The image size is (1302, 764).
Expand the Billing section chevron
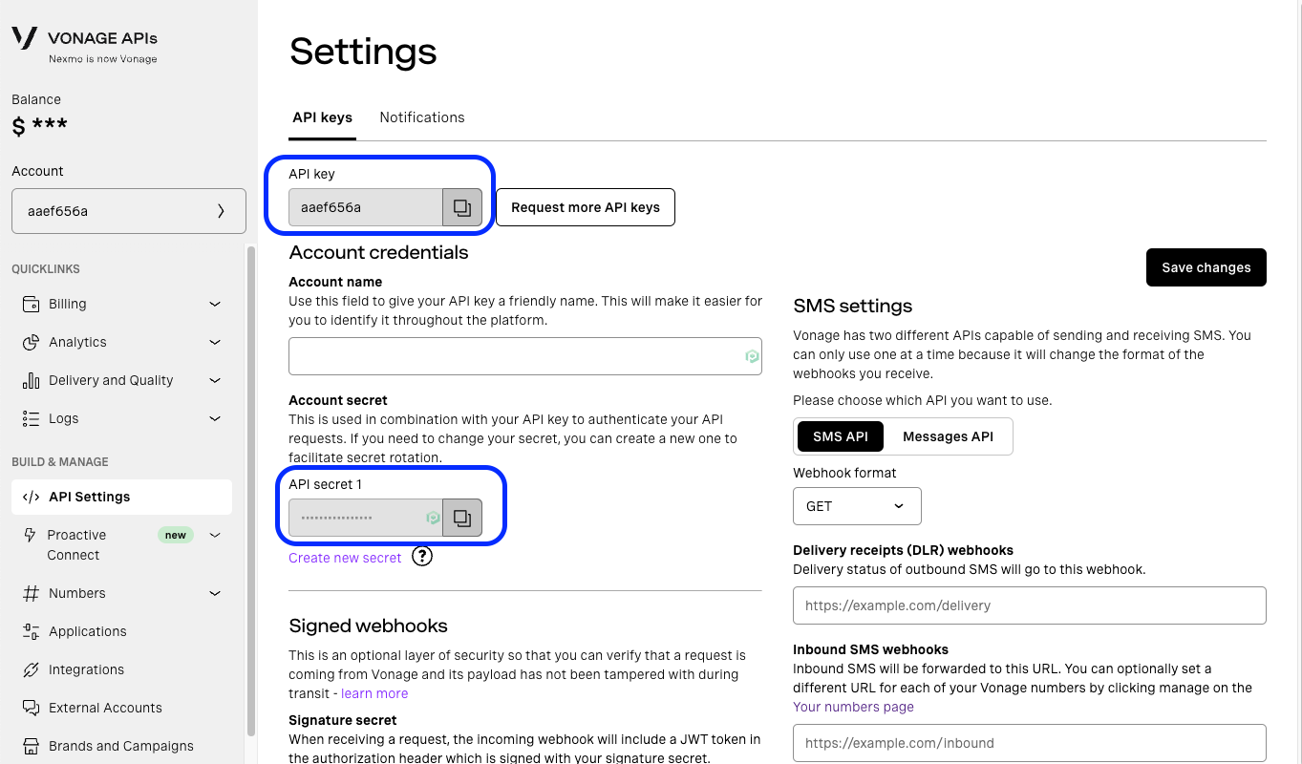(x=215, y=304)
